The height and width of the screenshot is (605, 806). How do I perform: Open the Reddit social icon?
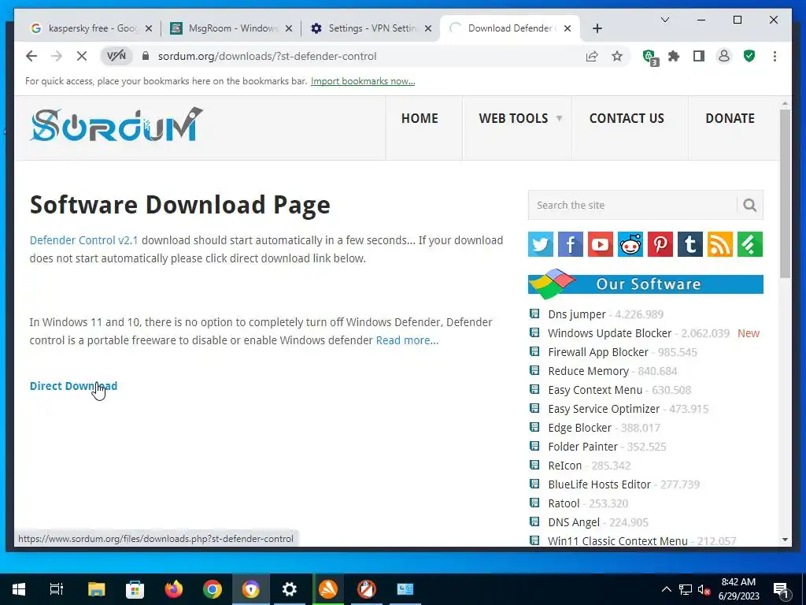point(630,244)
